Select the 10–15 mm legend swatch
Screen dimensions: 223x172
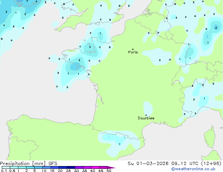click(46, 167)
